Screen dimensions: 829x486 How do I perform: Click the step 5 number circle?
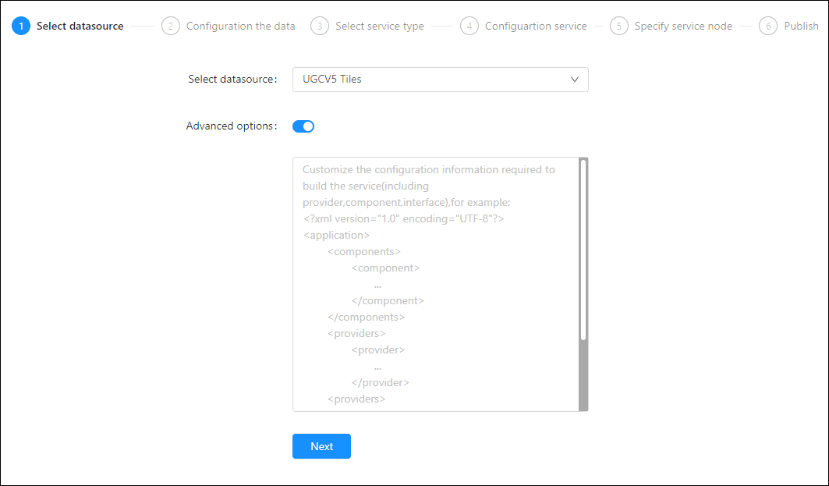click(619, 27)
